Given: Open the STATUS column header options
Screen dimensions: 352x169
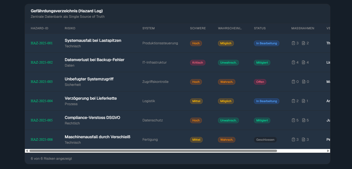Looking at the screenshot, I should point(259,28).
